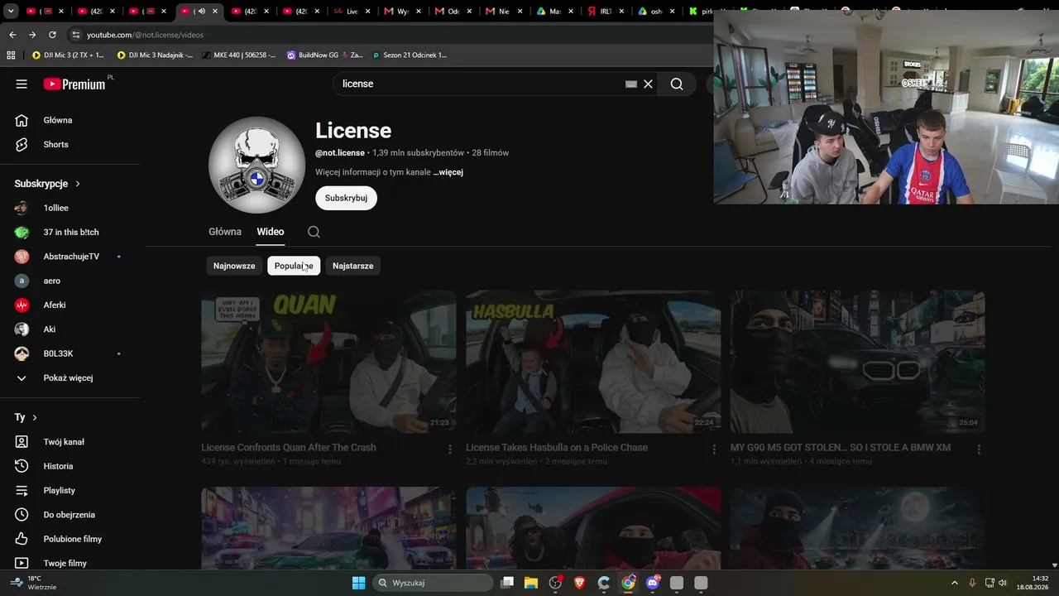Open the HASBULLA video thumbnail
Image resolution: width=1059 pixels, height=596 pixels.
pos(593,362)
